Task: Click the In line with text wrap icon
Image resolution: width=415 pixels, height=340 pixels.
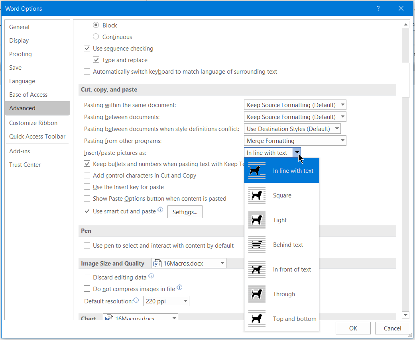Action: point(257,170)
